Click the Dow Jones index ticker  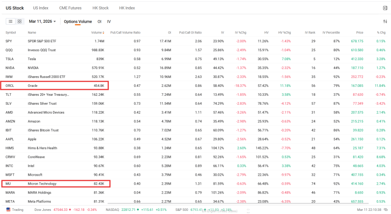[66, 210]
